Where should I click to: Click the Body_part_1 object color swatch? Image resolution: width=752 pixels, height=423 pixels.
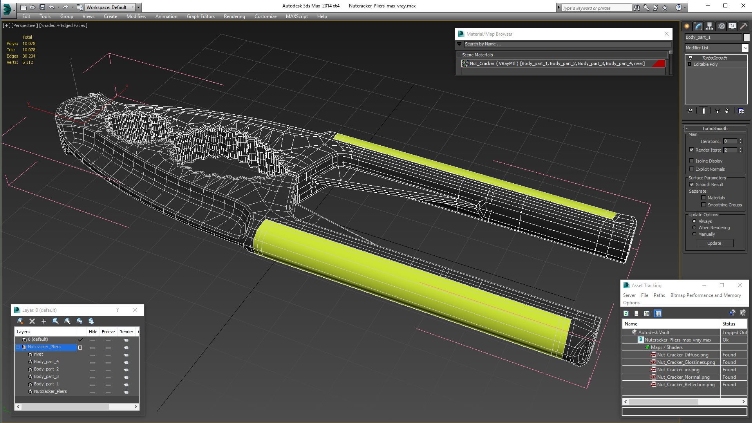[x=747, y=37]
